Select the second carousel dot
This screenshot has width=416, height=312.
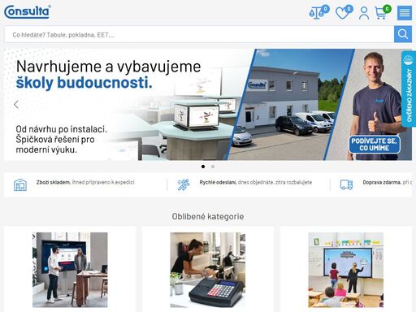pos(213,167)
